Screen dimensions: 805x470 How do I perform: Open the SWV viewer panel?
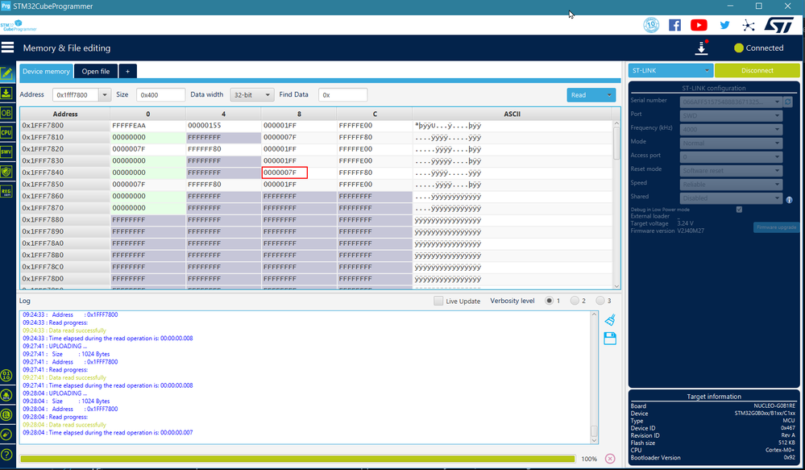pyautogui.click(x=6, y=152)
